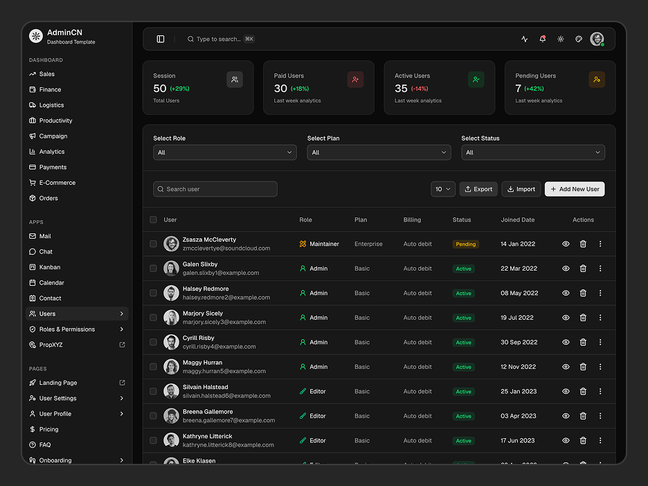Screen dimensions: 648x486
Task: Click the Paid Users icon badge
Action: (x=355, y=80)
